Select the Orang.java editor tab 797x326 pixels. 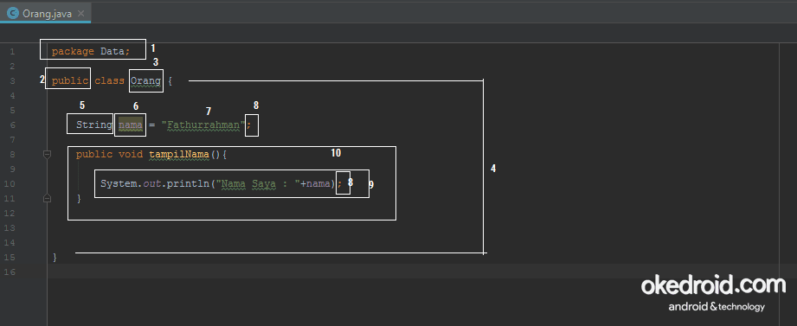(x=45, y=13)
